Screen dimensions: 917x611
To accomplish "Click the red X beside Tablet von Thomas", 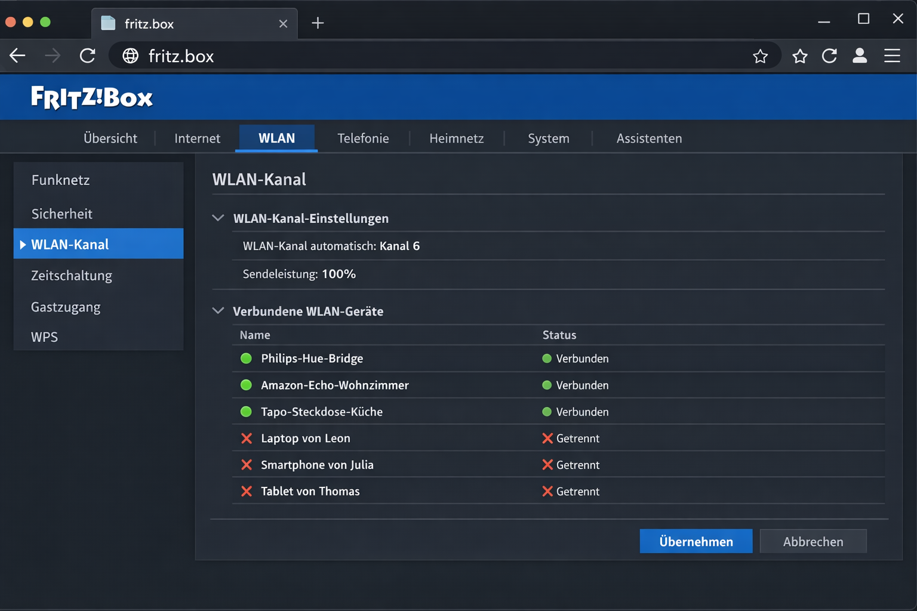I will [x=246, y=492].
